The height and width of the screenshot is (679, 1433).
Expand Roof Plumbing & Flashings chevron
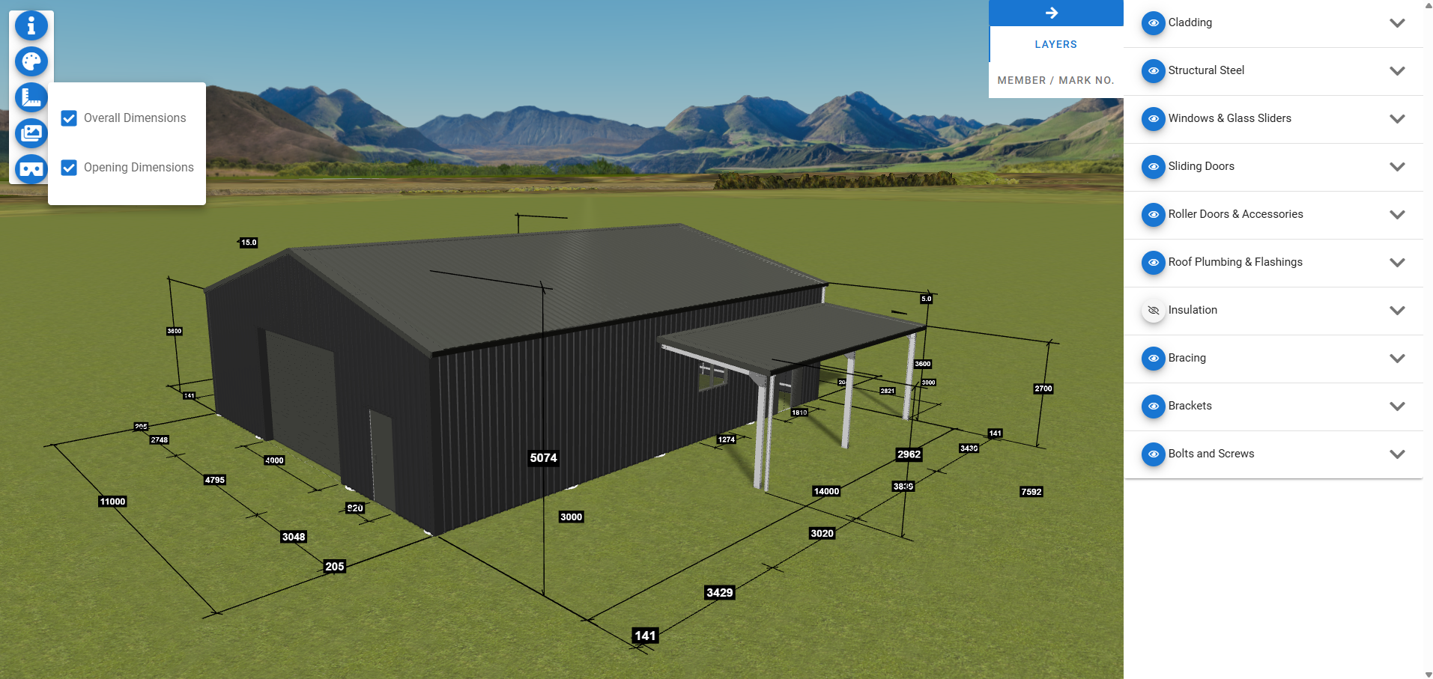1397,263
